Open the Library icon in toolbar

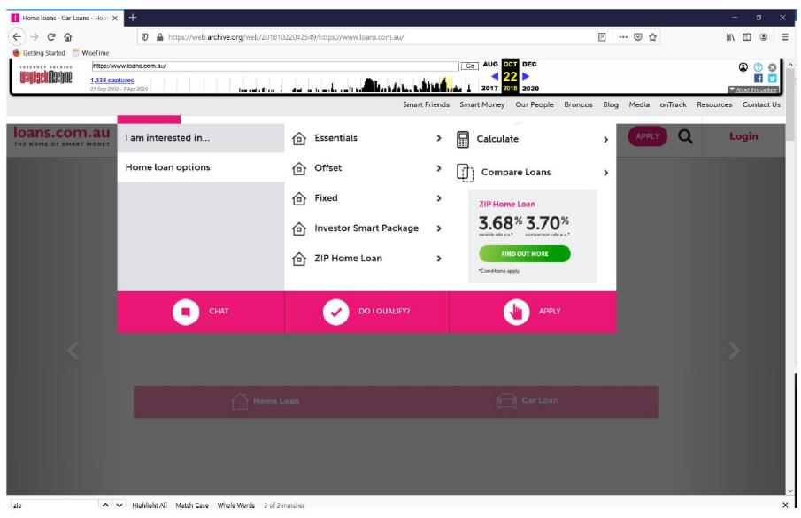click(730, 37)
